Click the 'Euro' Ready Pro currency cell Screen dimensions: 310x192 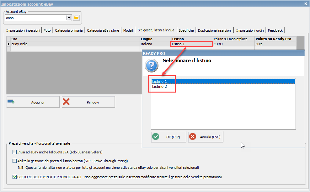[275, 44]
